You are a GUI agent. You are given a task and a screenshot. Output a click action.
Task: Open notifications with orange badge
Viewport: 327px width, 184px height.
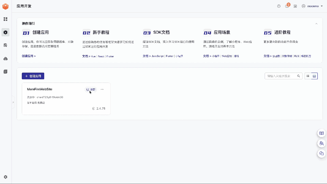(287, 6)
